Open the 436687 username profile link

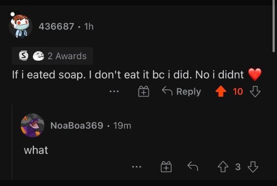pos(56,26)
